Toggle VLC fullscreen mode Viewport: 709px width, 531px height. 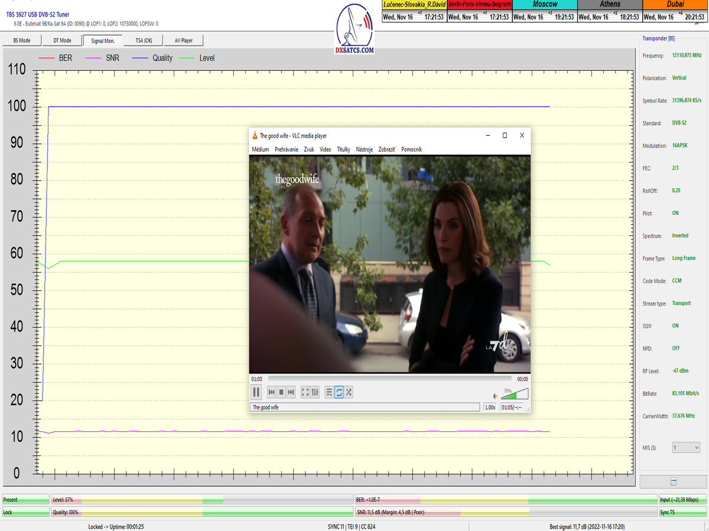[305, 392]
